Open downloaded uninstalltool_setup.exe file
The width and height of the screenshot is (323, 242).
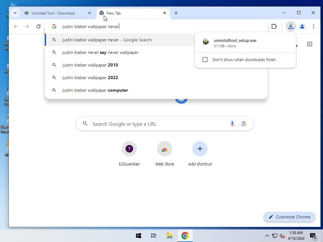coord(245,43)
